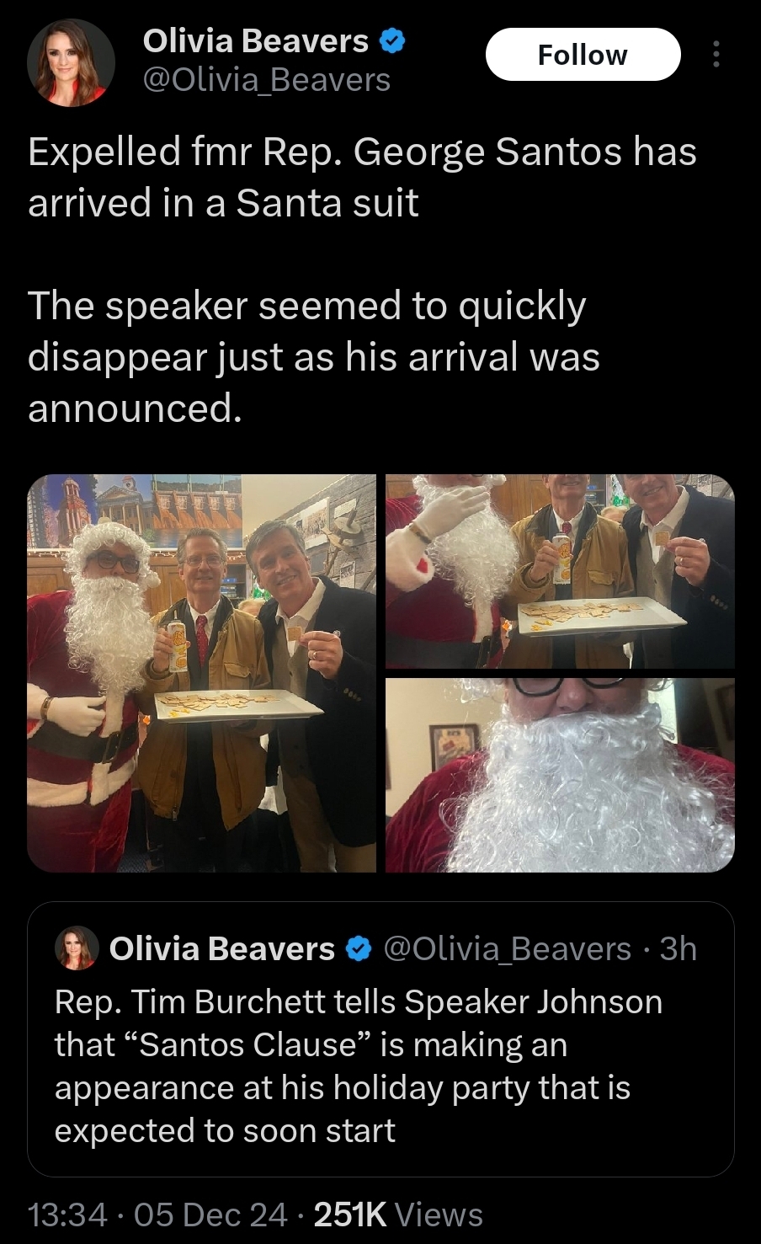The height and width of the screenshot is (1244, 761).
Task: View the top-right photo with cracker tray
Action: pos(560,571)
